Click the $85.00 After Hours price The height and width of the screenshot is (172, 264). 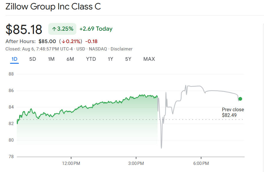pos(47,41)
